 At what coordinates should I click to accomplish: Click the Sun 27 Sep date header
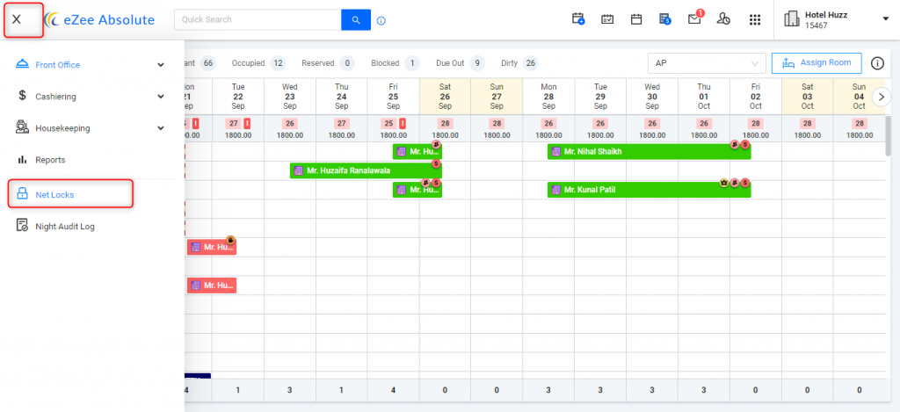(x=497, y=97)
